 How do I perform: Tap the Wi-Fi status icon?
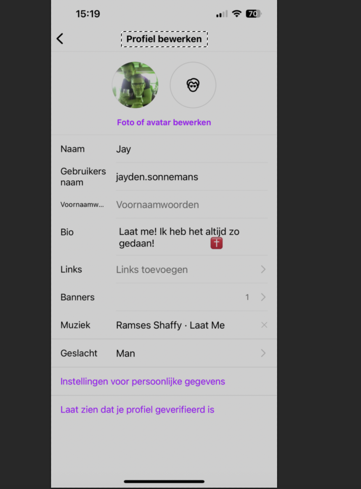[237, 14]
